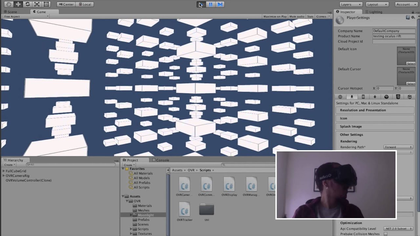
Task: Click the Step frame button
Action: click(220, 4)
